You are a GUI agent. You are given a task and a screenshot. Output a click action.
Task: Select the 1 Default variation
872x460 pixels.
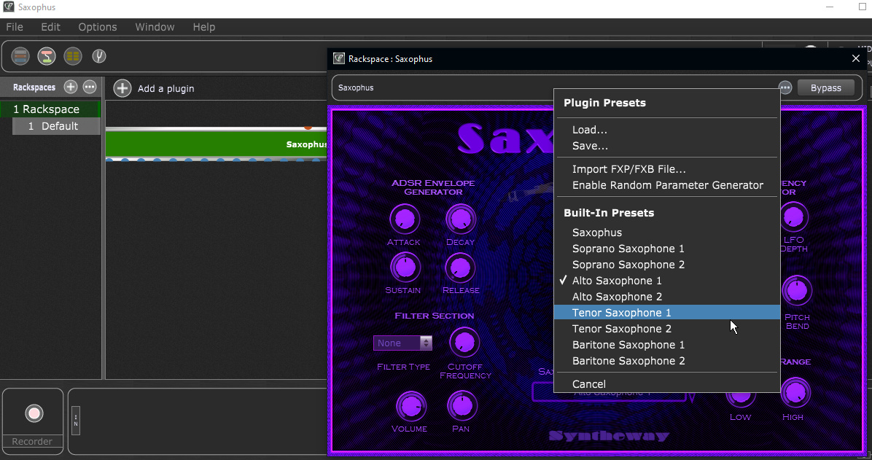tap(56, 126)
